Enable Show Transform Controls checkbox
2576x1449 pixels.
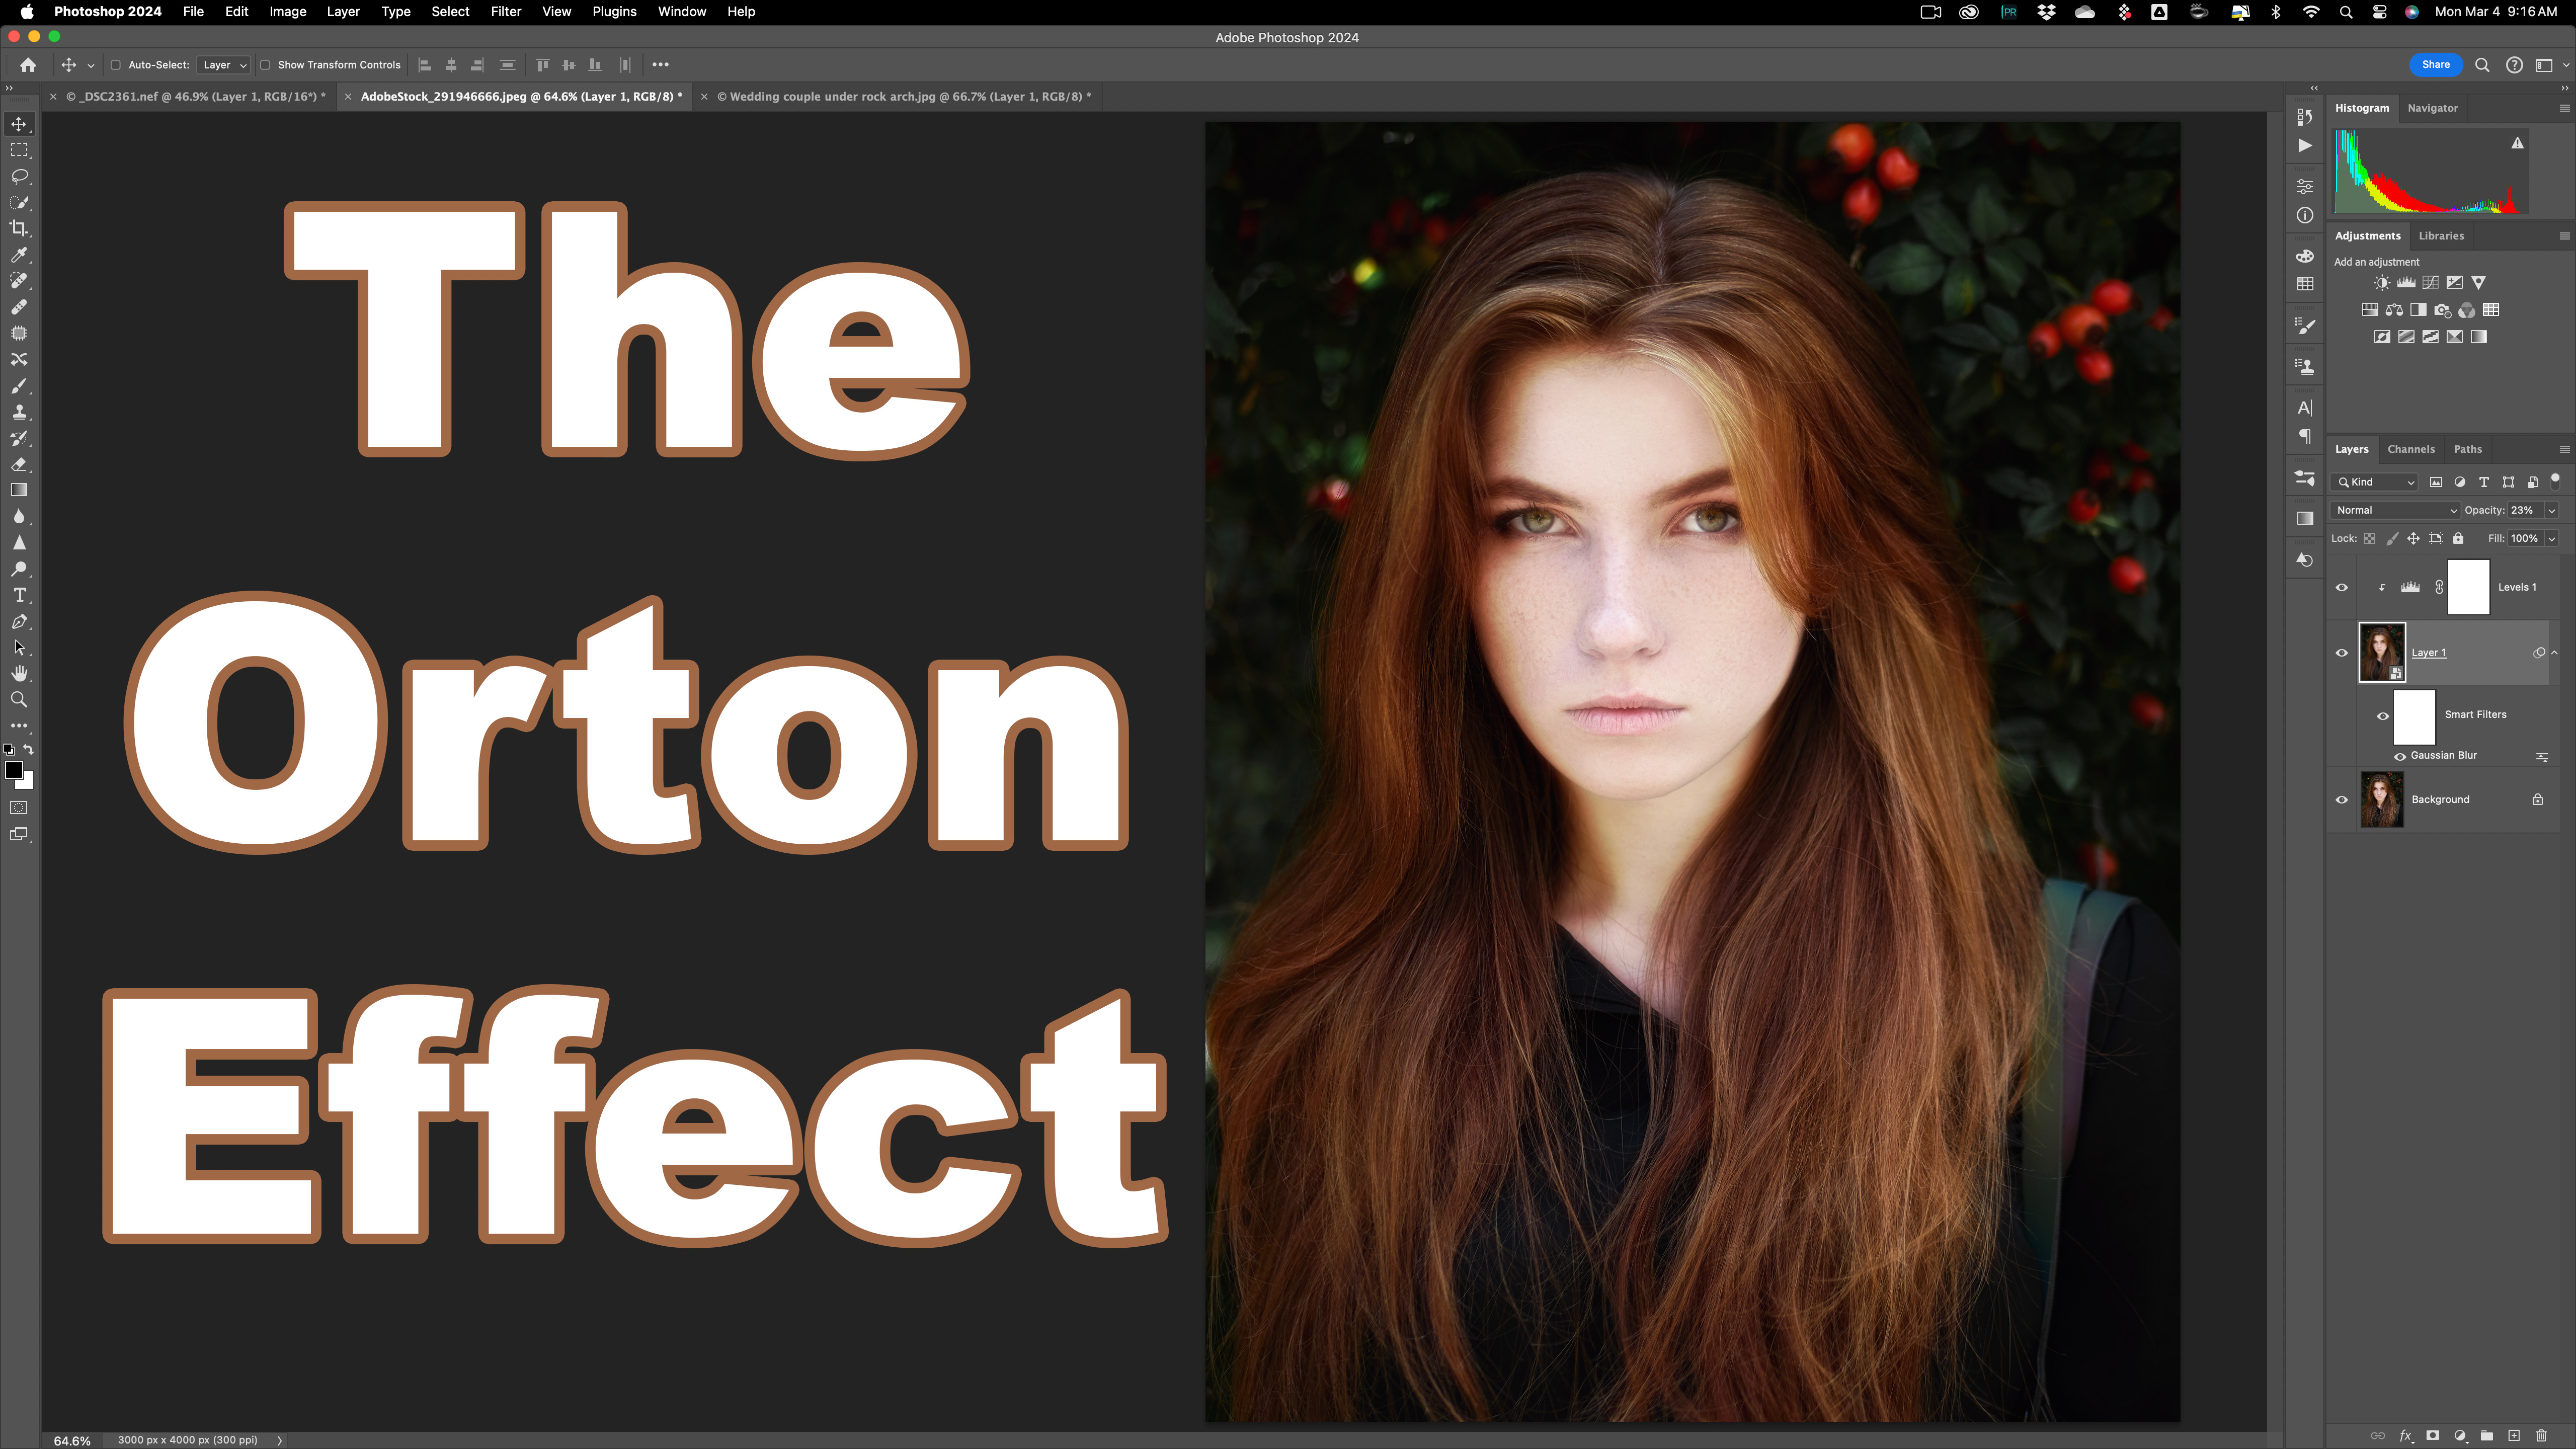tap(265, 65)
